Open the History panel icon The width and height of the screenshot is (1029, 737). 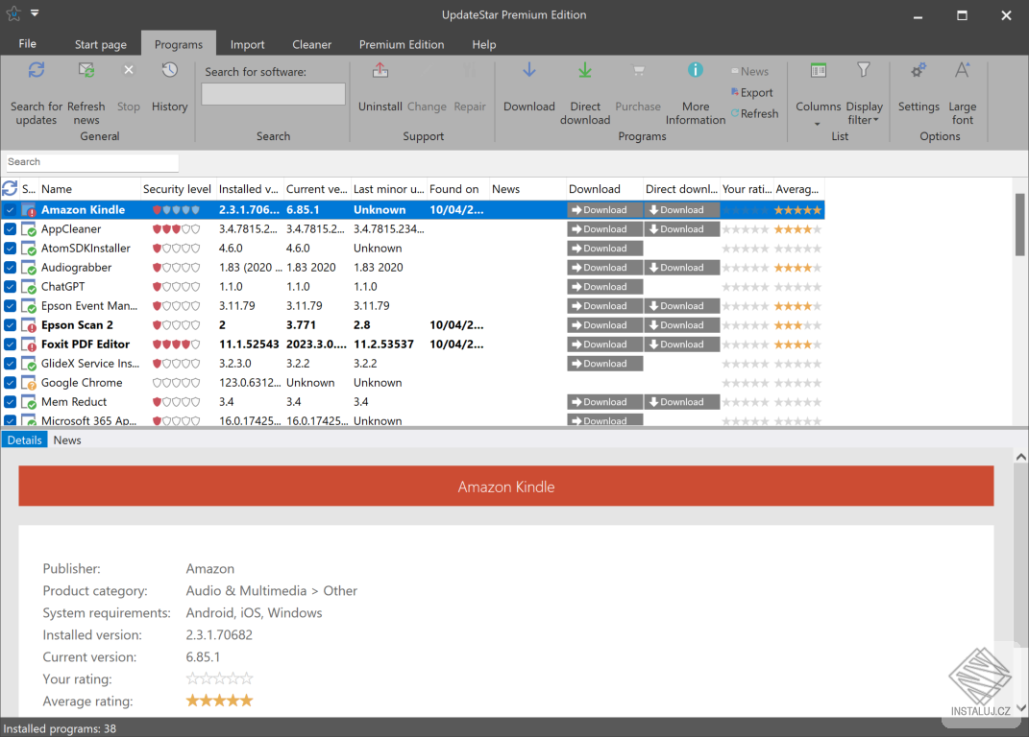coord(169,70)
